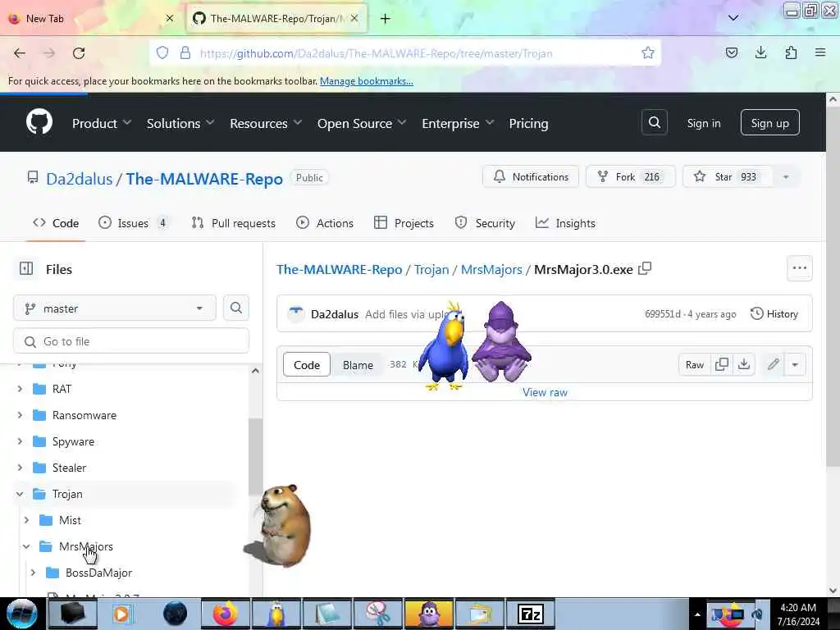
Task: Open new tab with plus icon
Action: tap(386, 19)
